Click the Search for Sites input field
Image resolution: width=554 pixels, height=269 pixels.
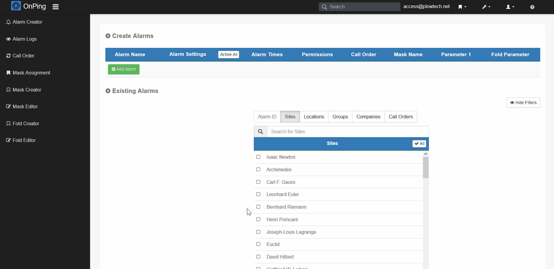[347, 132]
